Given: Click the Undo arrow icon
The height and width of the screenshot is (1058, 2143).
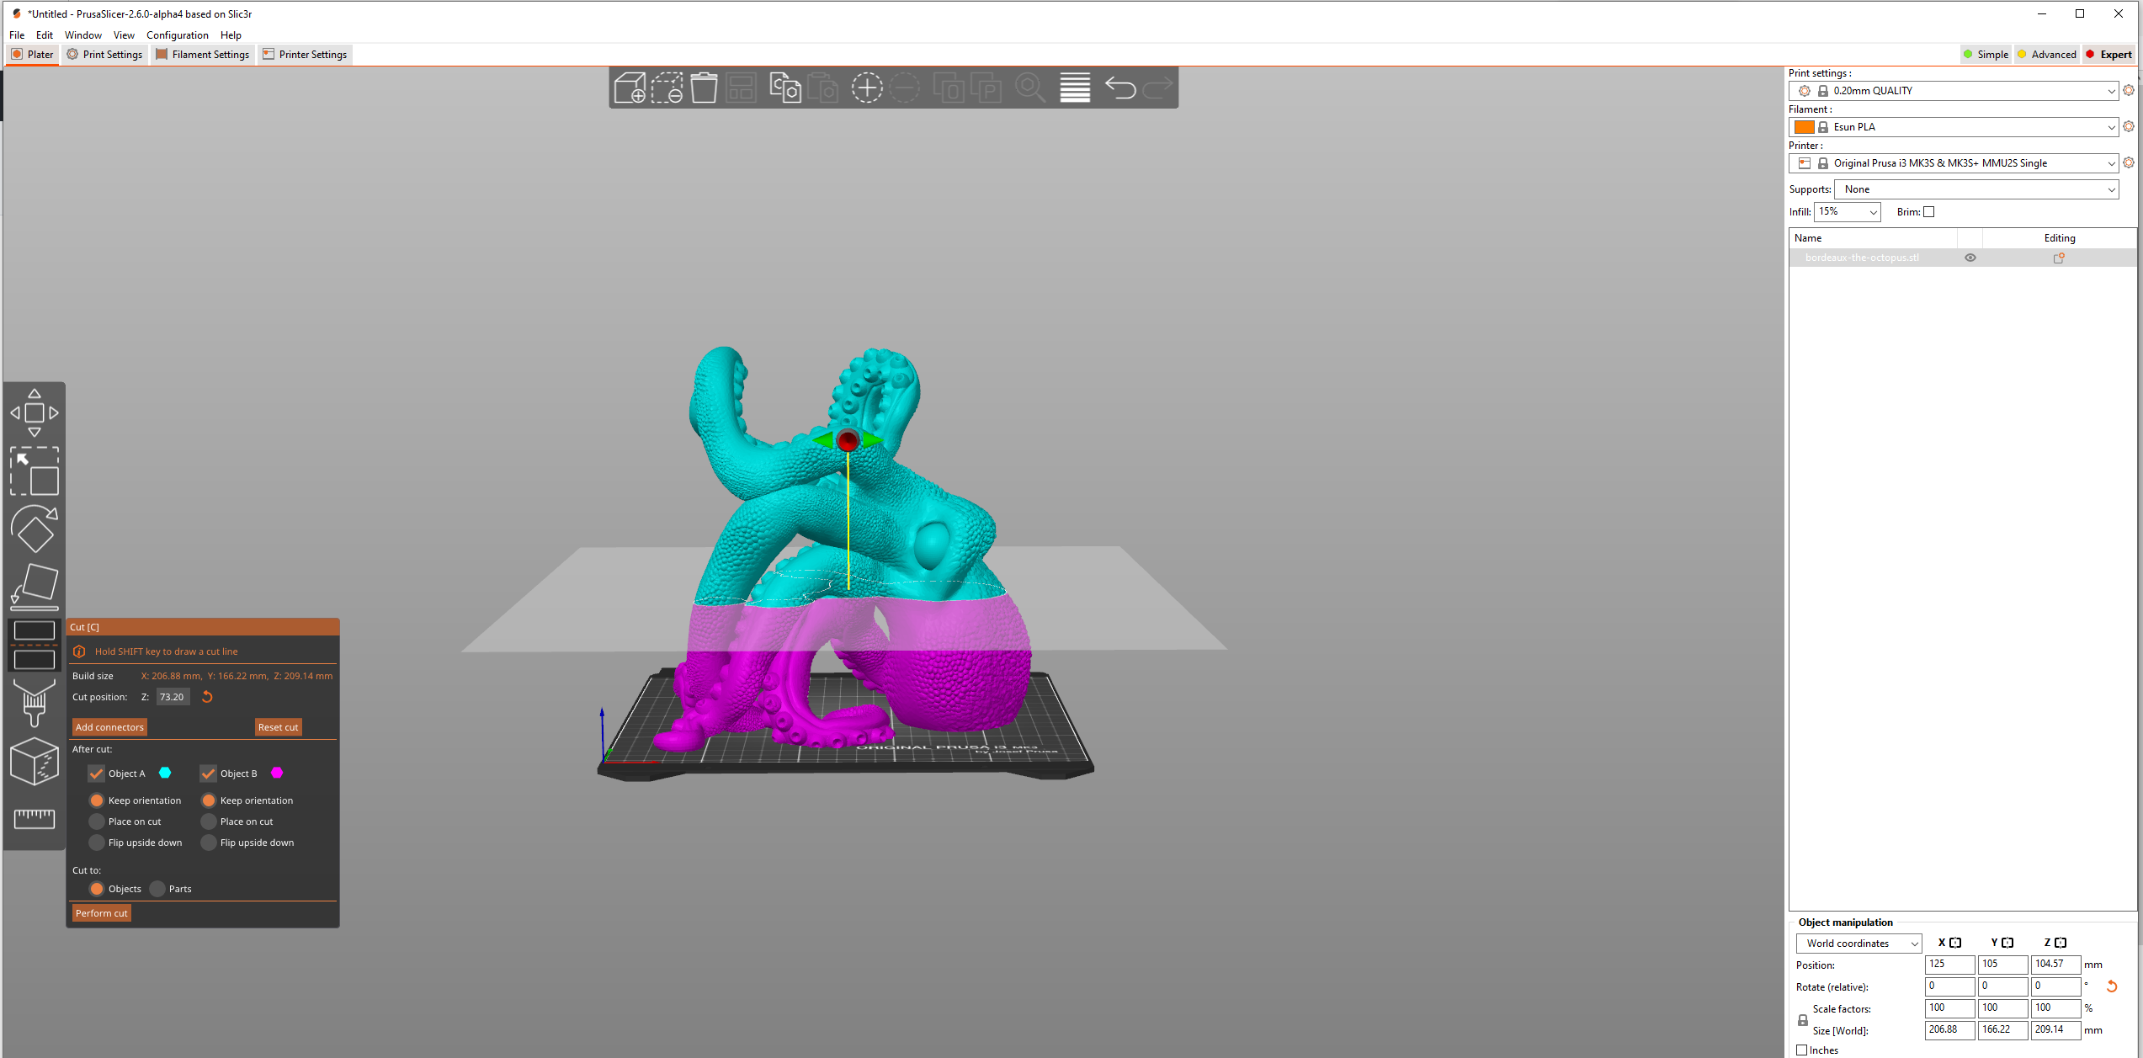Looking at the screenshot, I should [1120, 88].
